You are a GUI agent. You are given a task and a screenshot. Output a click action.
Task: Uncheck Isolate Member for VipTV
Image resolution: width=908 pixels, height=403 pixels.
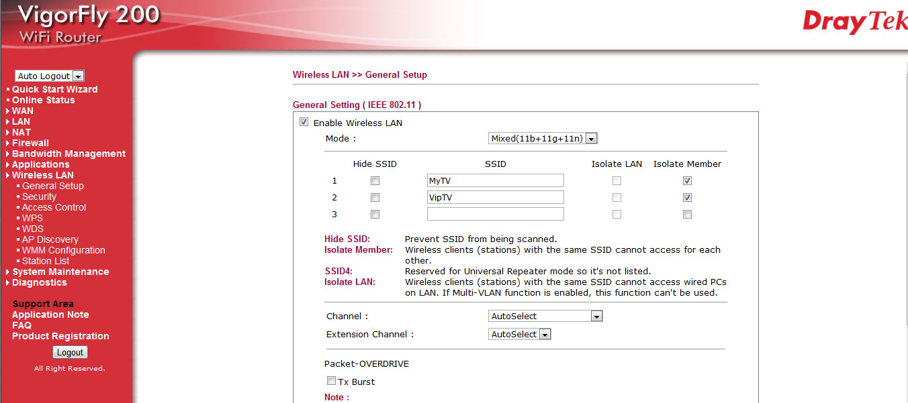coord(687,197)
